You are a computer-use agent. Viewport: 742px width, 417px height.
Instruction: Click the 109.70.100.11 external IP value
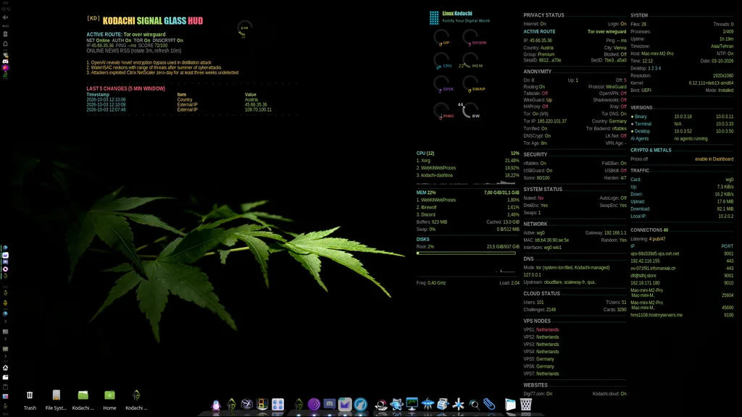[258, 110]
